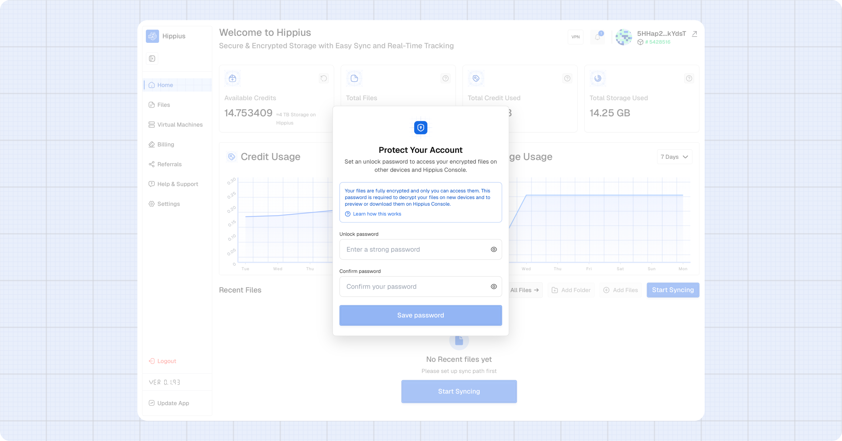Open Billing in sidebar
The image size is (842, 441).
click(x=177, y=144)
